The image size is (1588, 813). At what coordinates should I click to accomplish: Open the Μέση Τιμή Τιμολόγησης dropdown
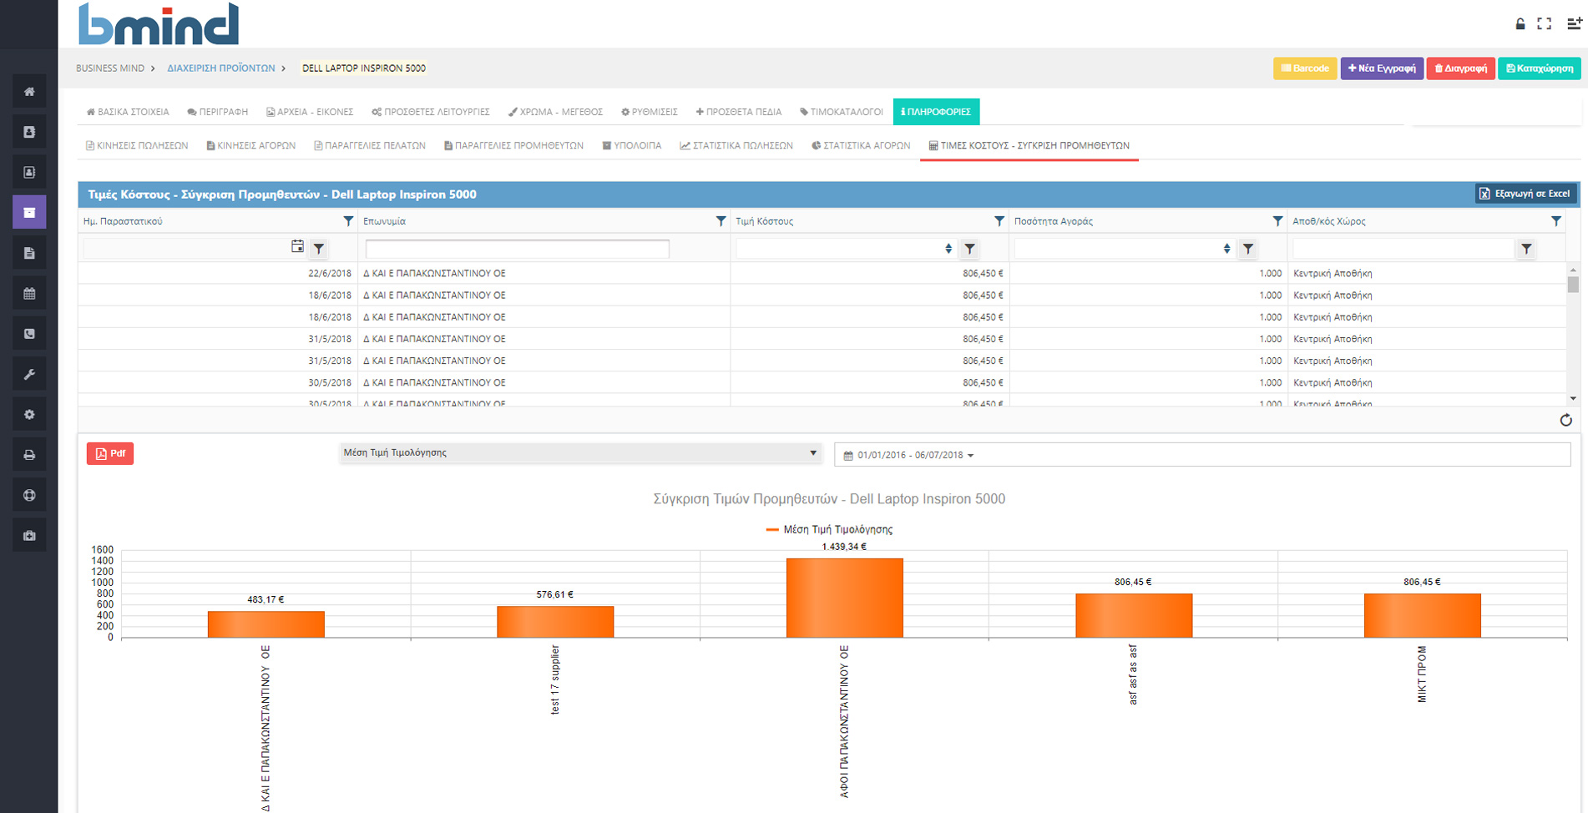[580, 452]
